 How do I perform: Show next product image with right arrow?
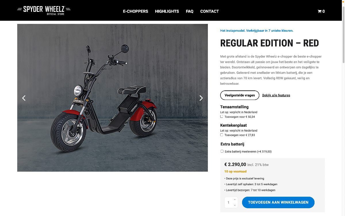201,98
